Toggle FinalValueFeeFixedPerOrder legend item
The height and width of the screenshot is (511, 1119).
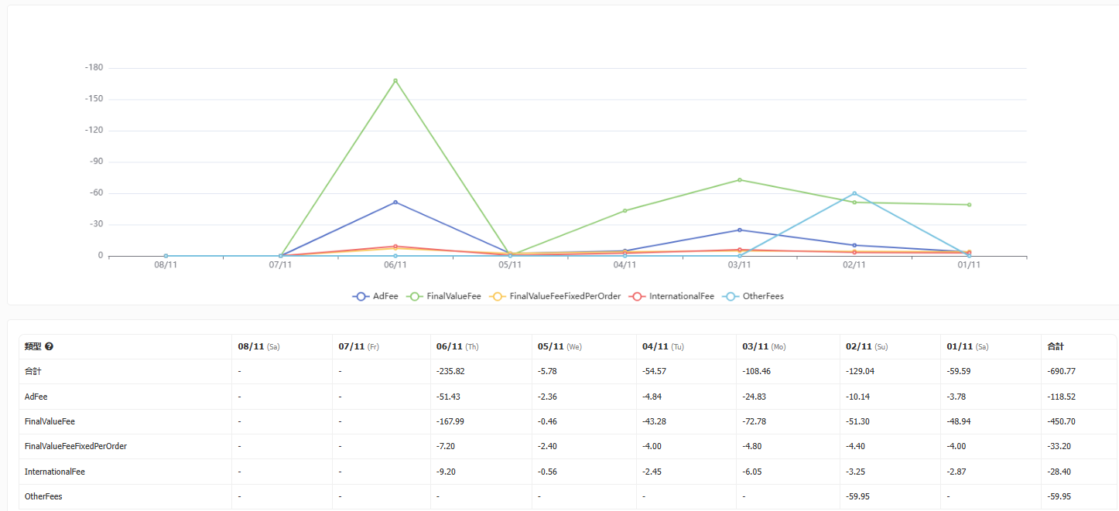click(556, 296)
